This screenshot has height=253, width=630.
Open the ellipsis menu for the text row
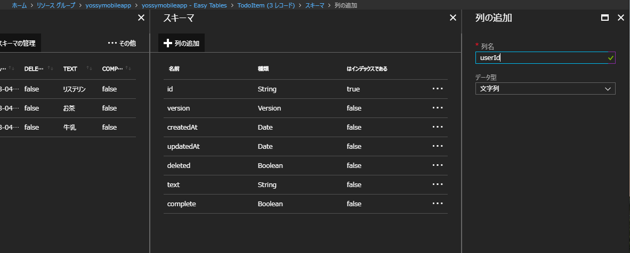(x=438, y=184)
